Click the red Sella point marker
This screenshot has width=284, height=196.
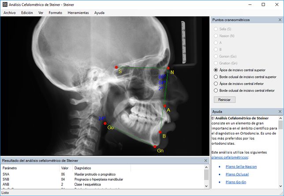(x=116, y=67)
